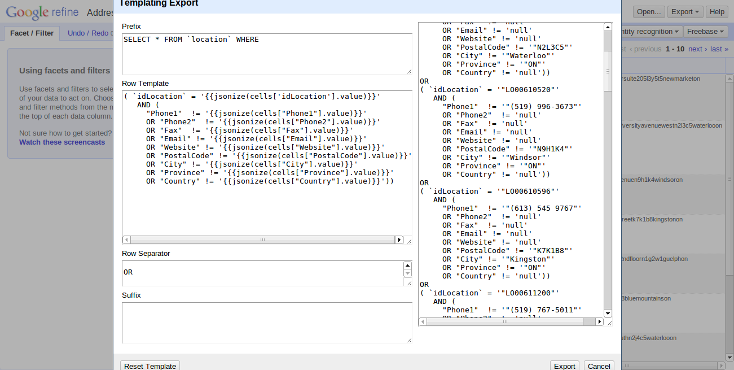Click into the Prefix text area
This screenshot has width=734, height=370.
(x=267, y=54)
